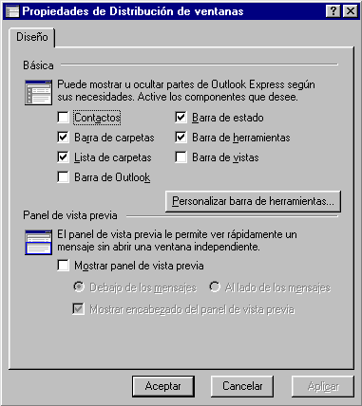Viewport: 362px width, 406px height.
Task: Open Personalizar barra de herramientas dialog
Action: pyautogui.click(x=253, y=201)
